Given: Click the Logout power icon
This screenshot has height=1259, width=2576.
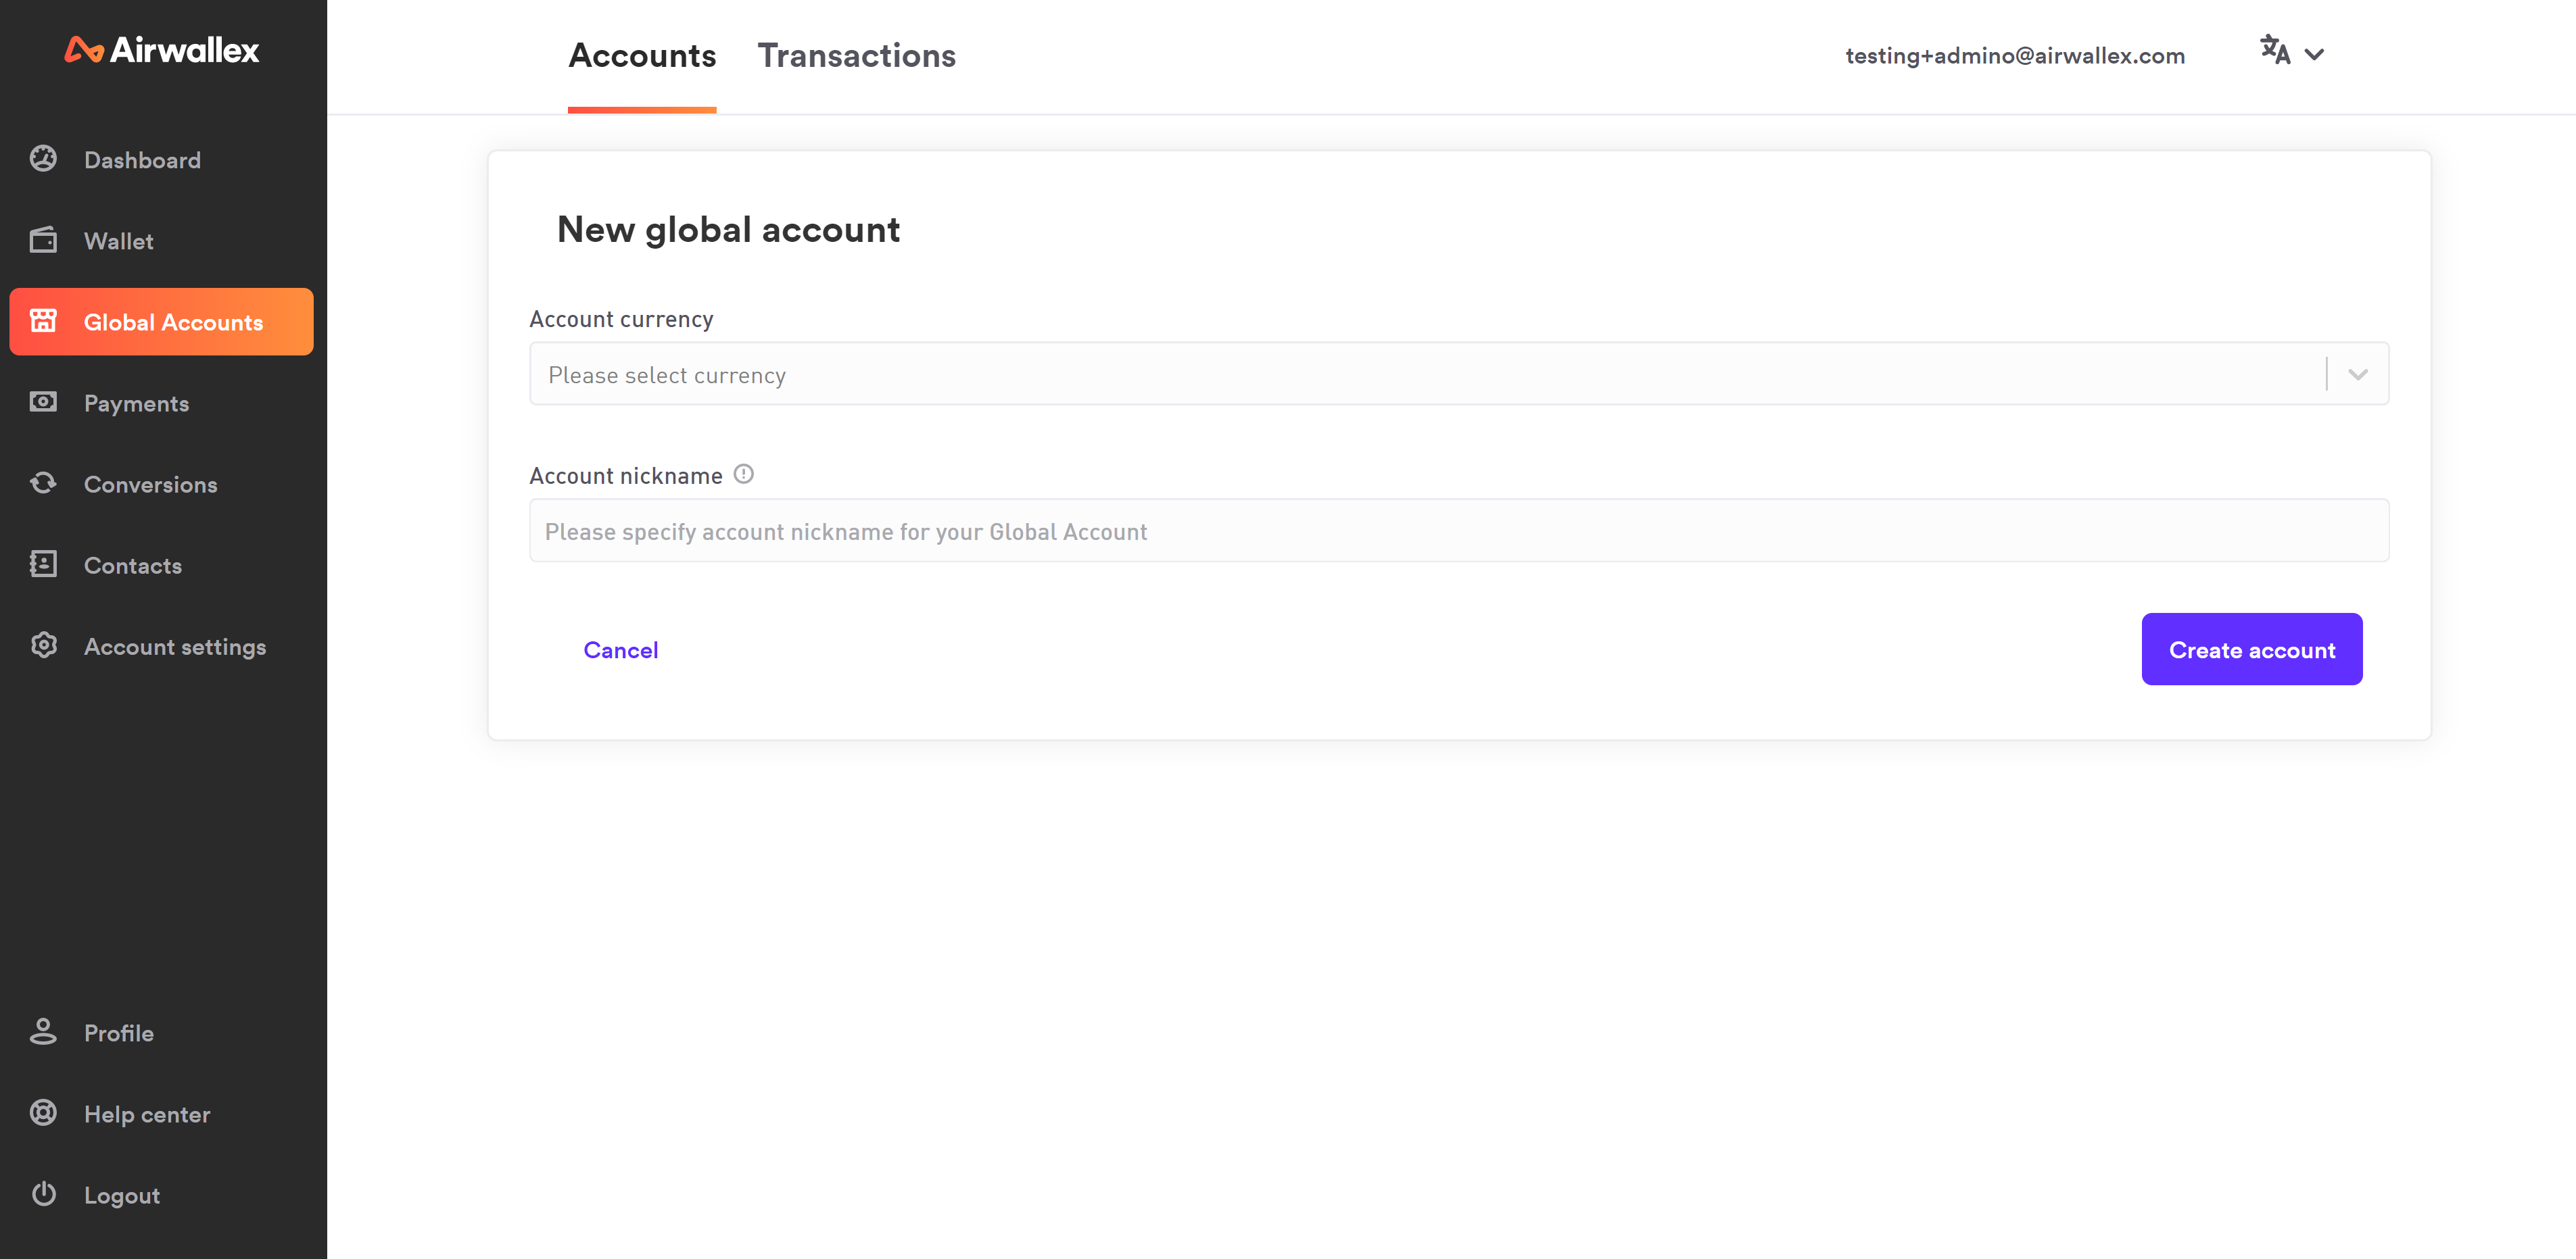Looking at the screenshot, I should [43, 1194].
